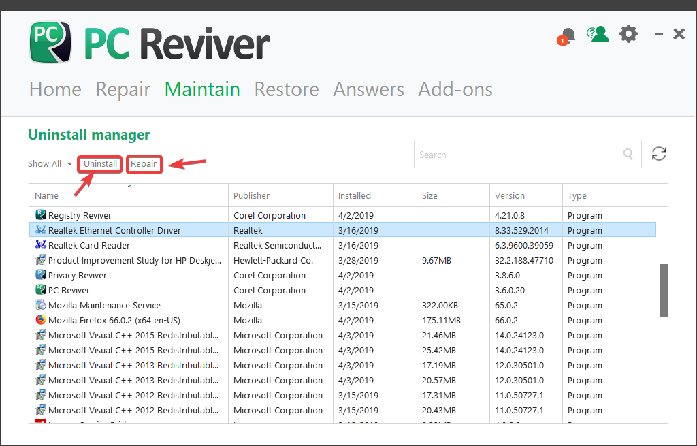Click icon of Visual C++ 2013 17.19MB row
697x446 pixels.
click(40, 365)
